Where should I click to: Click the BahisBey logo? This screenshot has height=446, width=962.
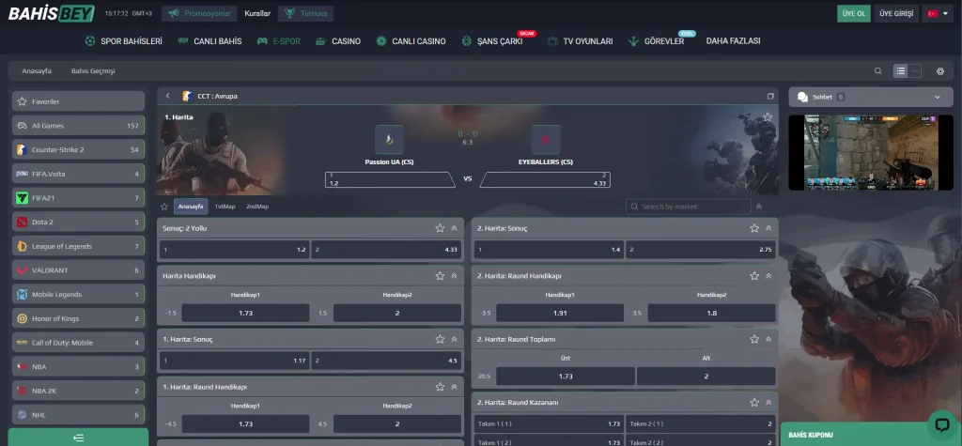click(52, 13)
